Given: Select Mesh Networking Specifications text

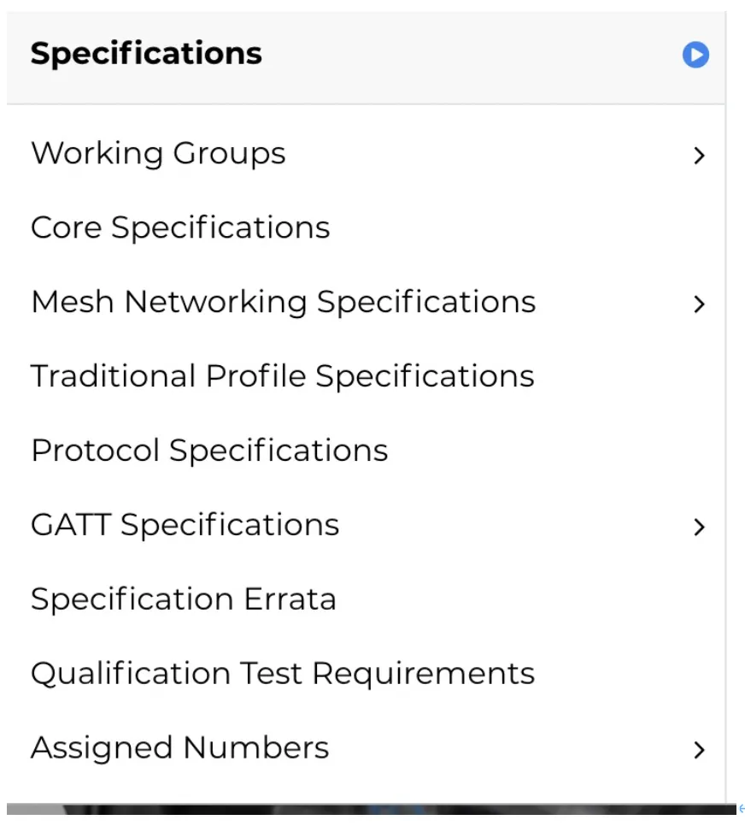Looking at the screenshot, I should pos(284,303).
